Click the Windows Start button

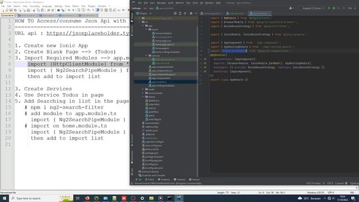click(4, 198)
